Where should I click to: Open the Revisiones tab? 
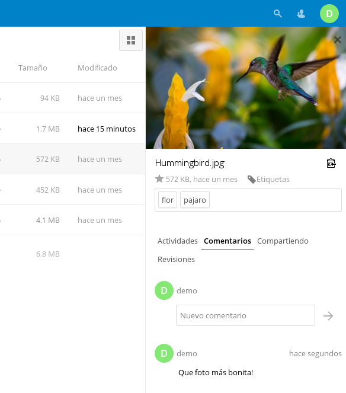(x=176, y=259)
